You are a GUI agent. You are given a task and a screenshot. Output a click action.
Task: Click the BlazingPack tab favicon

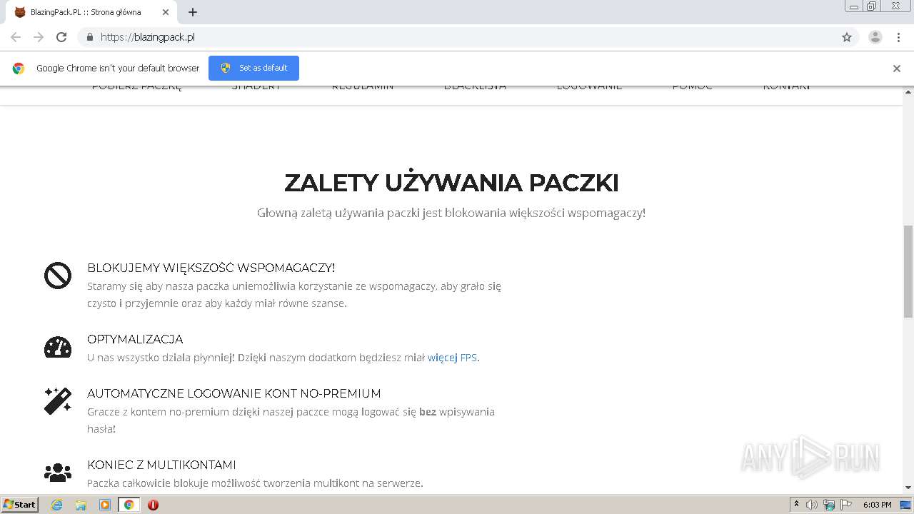[x=20, y=12]
